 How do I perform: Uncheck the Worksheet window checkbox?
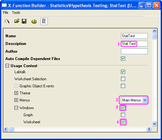123,122
